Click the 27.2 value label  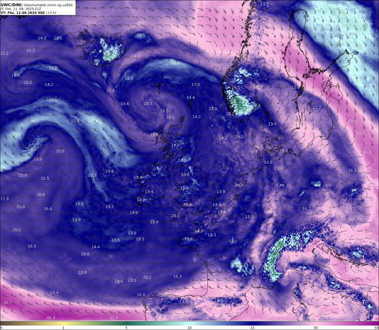coord(141,23)
